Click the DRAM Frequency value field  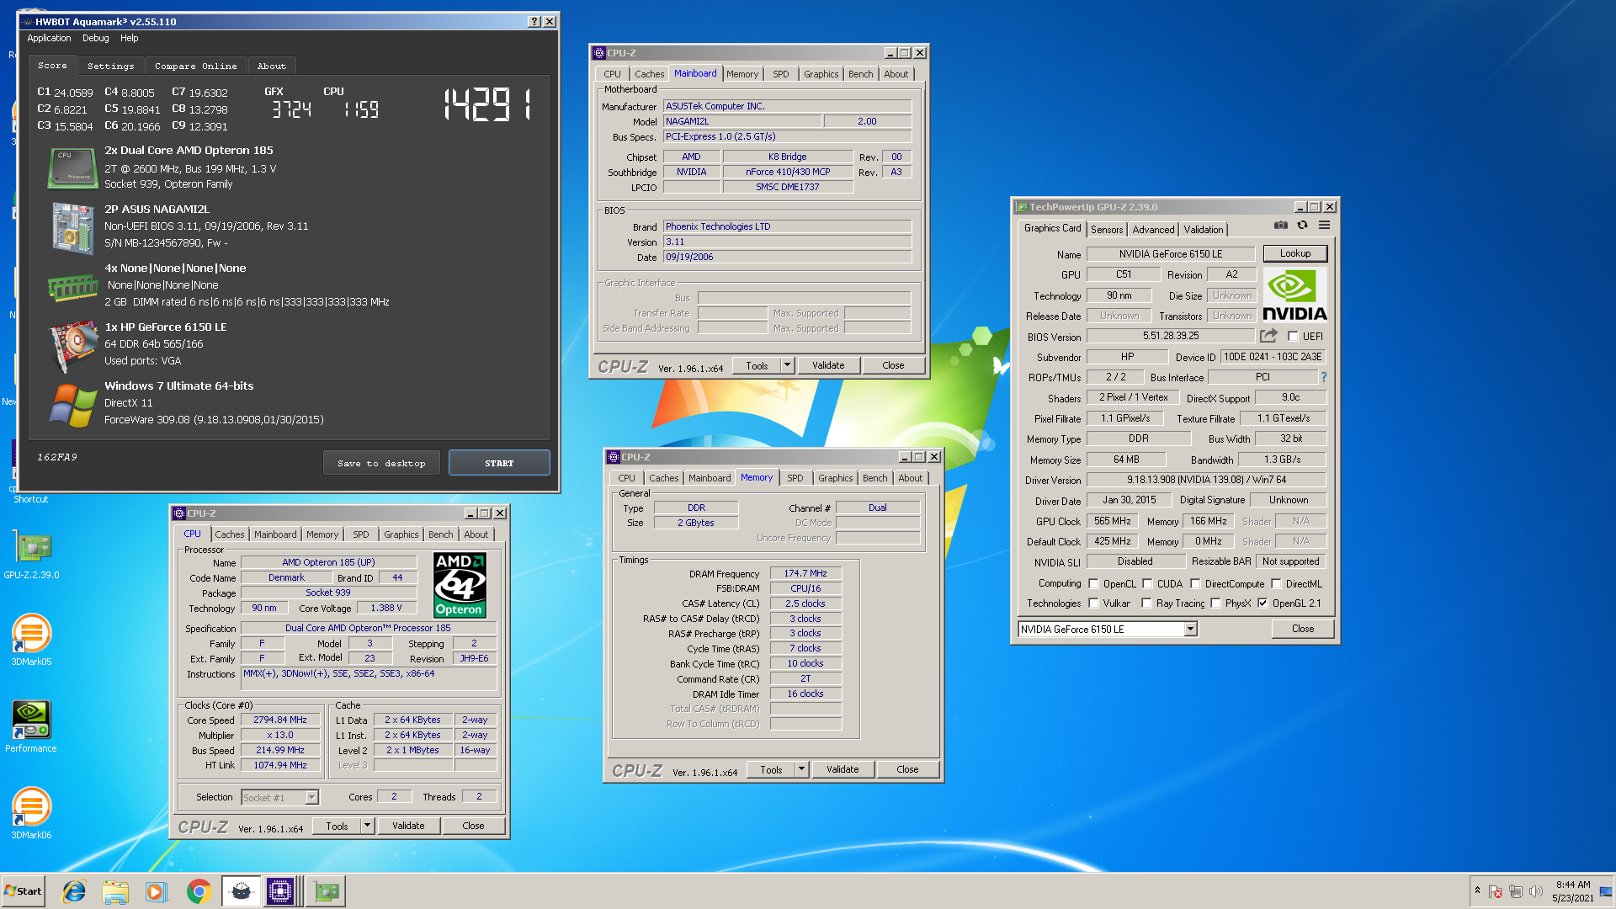click(x=805, y=573)
